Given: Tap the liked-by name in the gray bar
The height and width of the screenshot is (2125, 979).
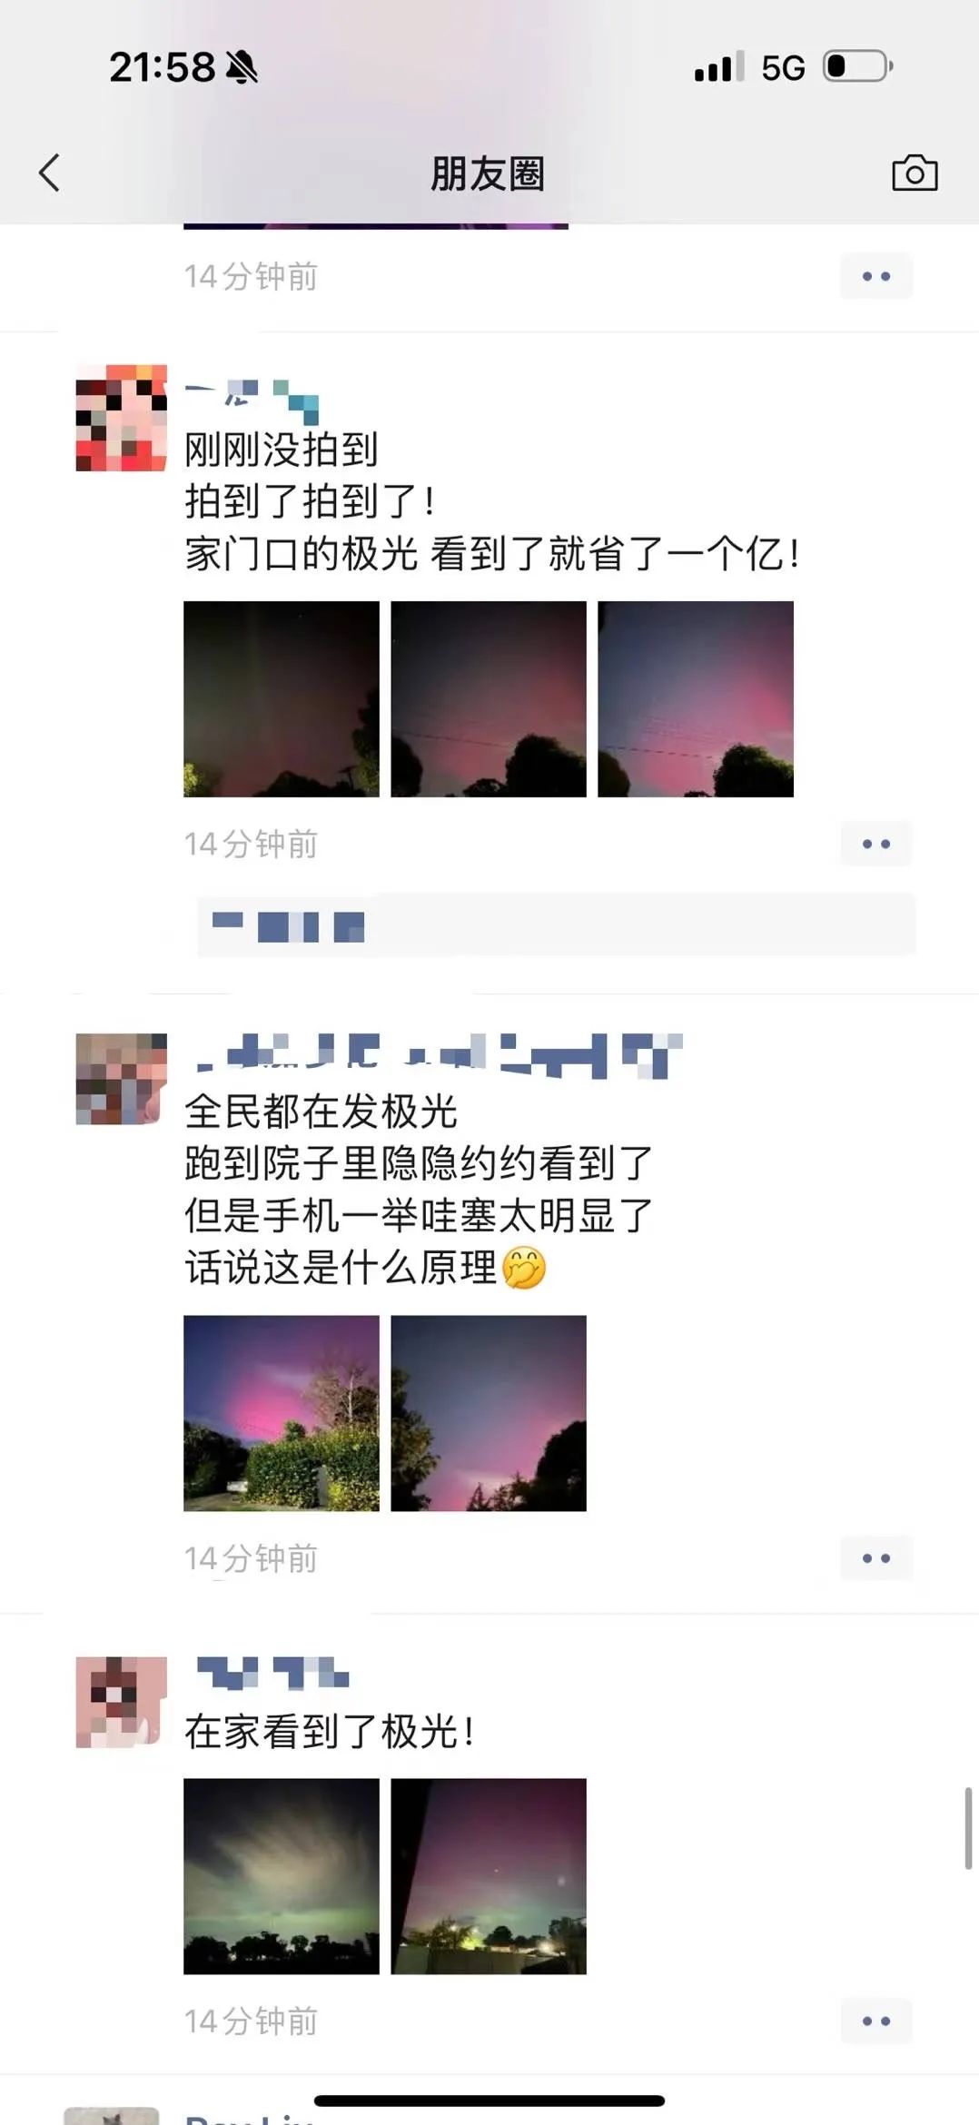Looking at the screenshot, I should click(288, 926).
